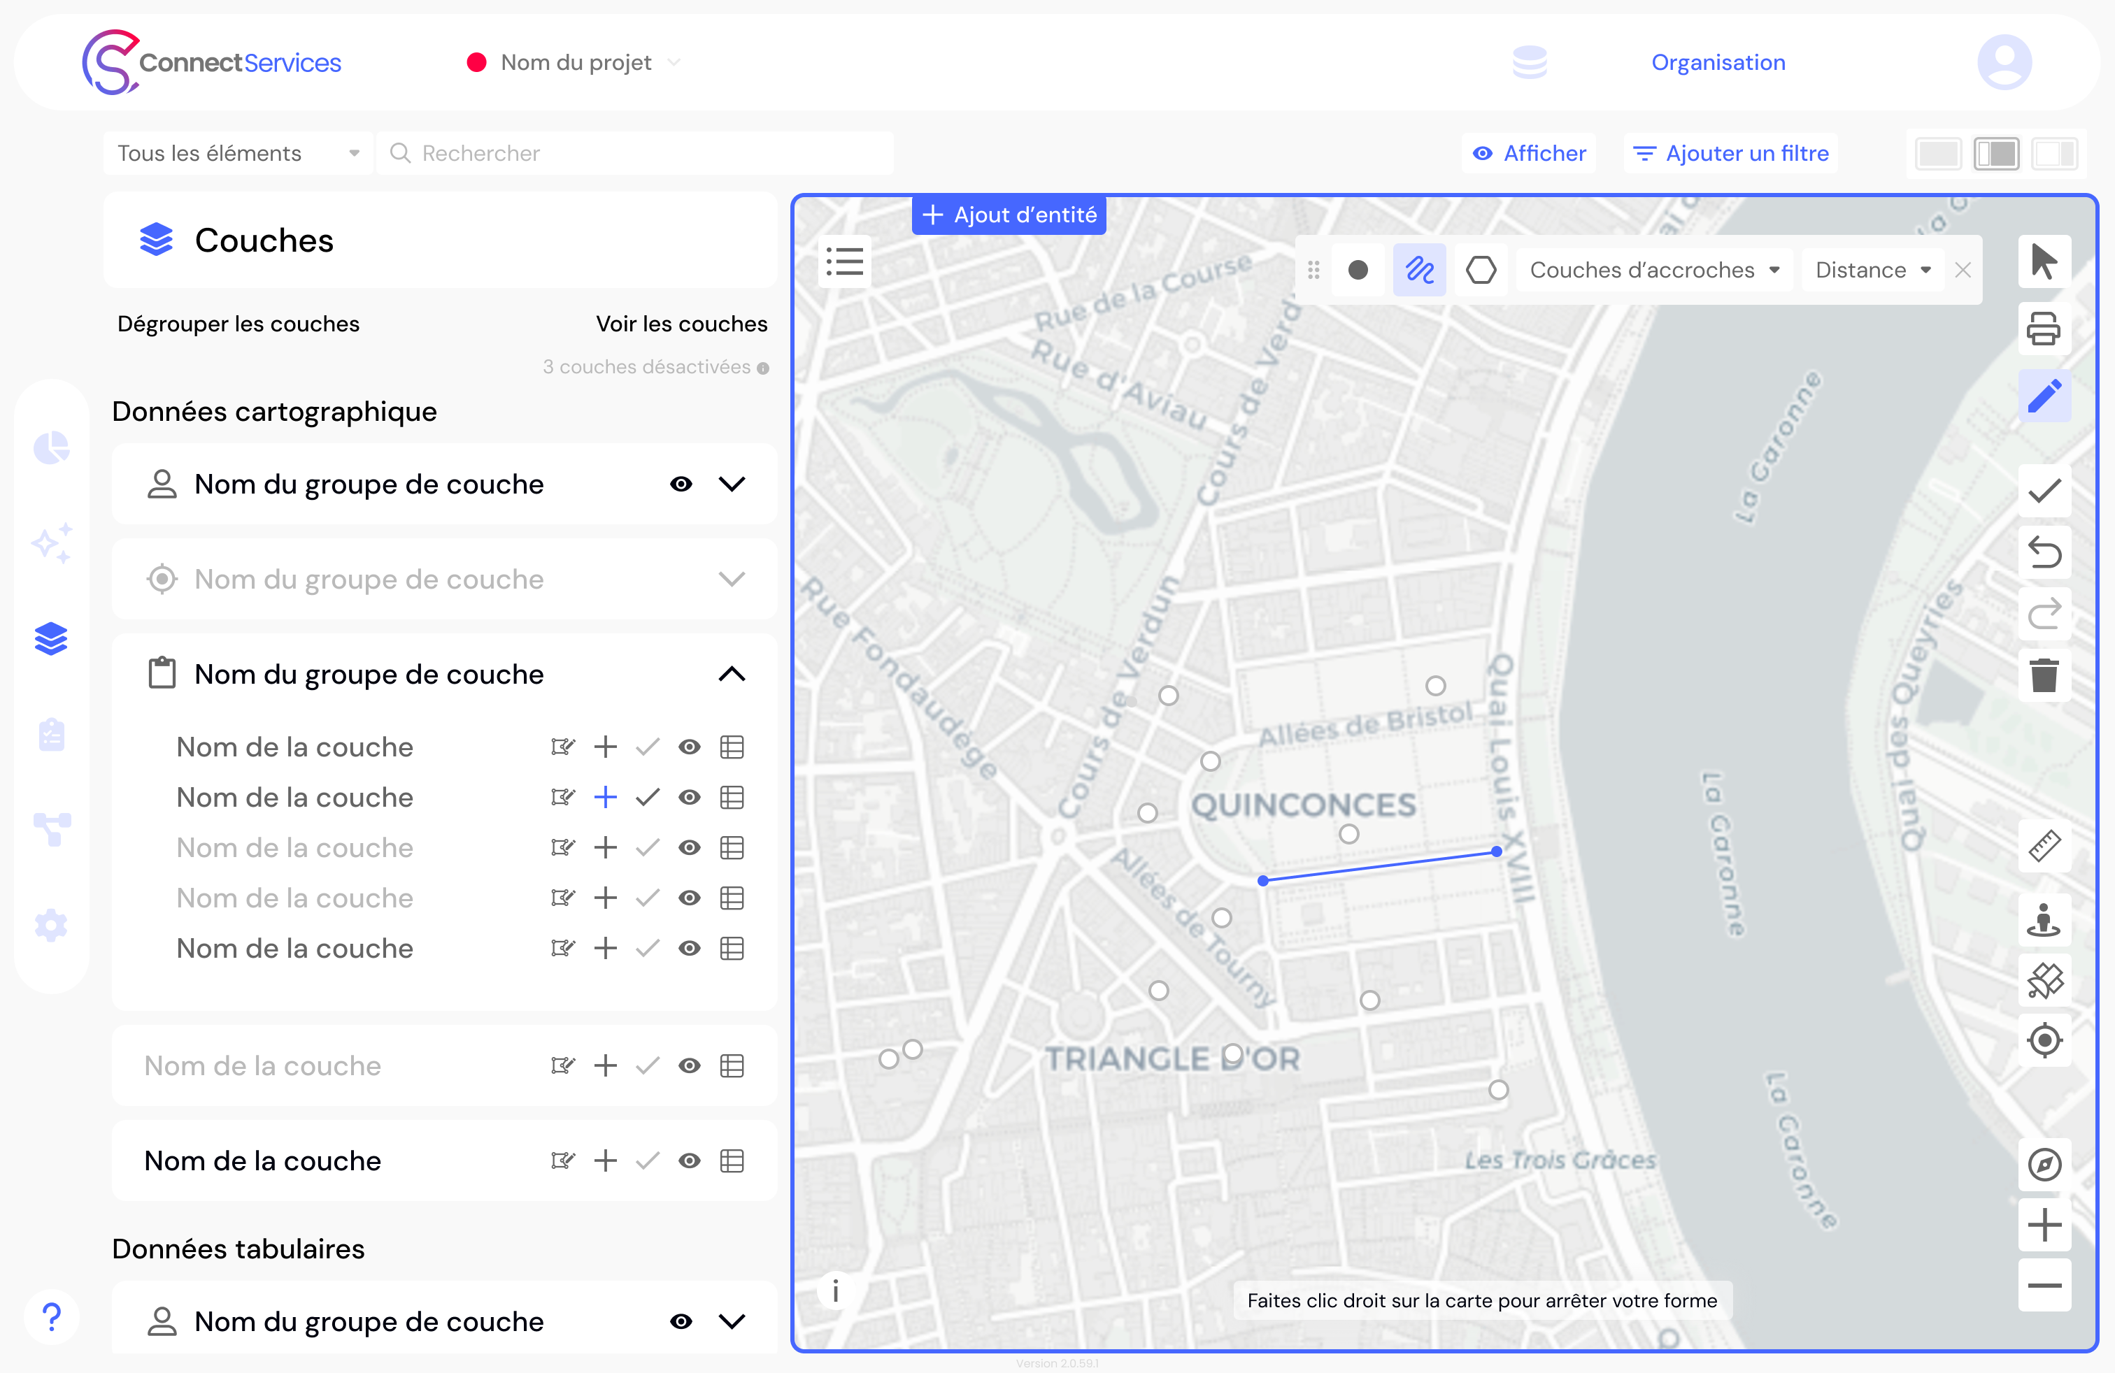This screenshot has height=1373, width=2115.
Task: Switch to the polygon drawing tool
Action: tap(1481, 269)
